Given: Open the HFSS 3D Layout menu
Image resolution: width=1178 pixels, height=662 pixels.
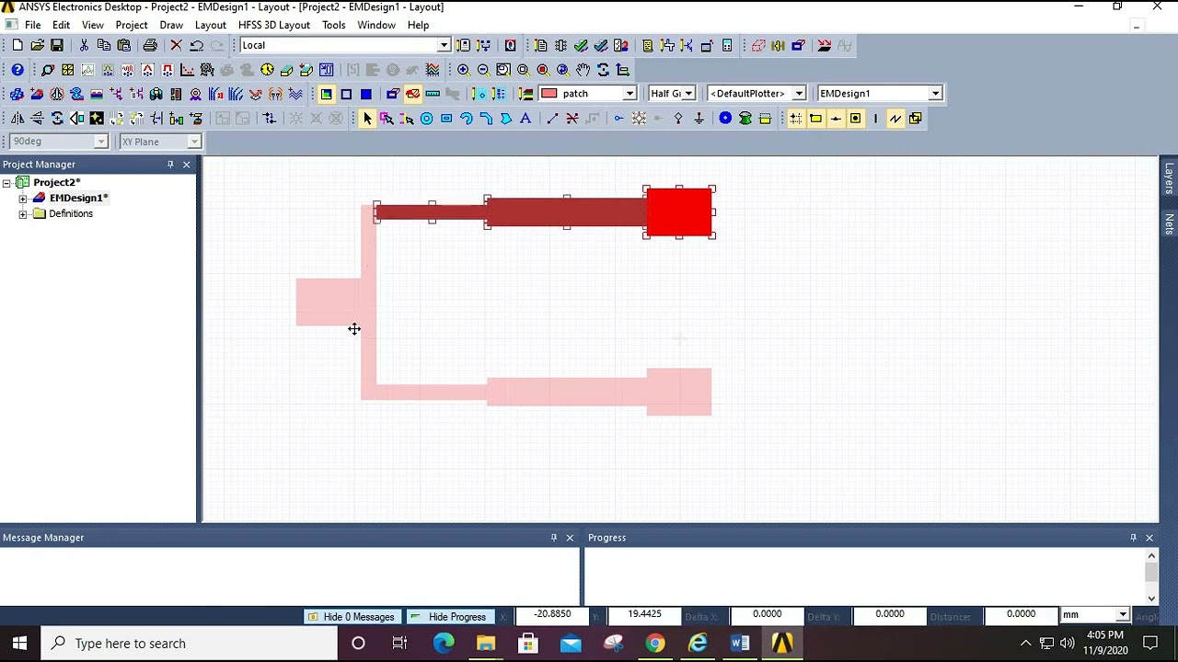Looking at the screenshot, I should click(274, 25).
